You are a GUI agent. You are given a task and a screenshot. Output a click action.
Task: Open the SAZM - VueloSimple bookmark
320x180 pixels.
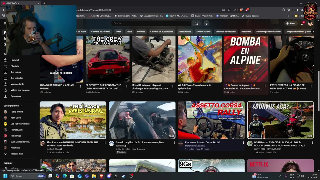pos(202,16)
